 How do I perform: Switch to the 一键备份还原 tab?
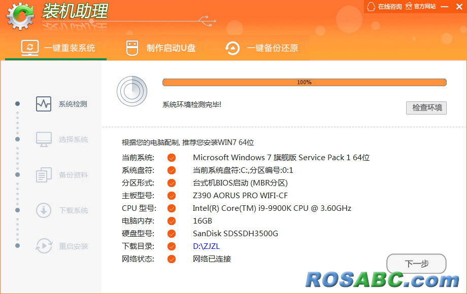[261, 48]
